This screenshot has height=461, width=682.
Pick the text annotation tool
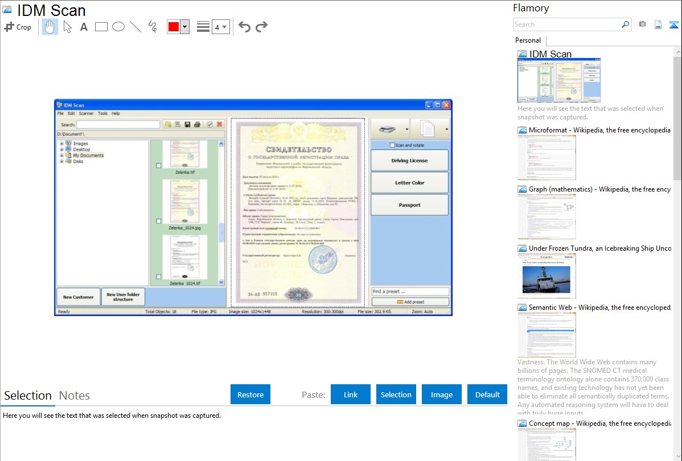click(x=84, y=27)
